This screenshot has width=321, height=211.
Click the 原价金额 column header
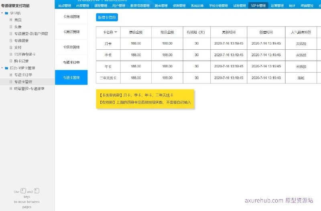point(136,32)
